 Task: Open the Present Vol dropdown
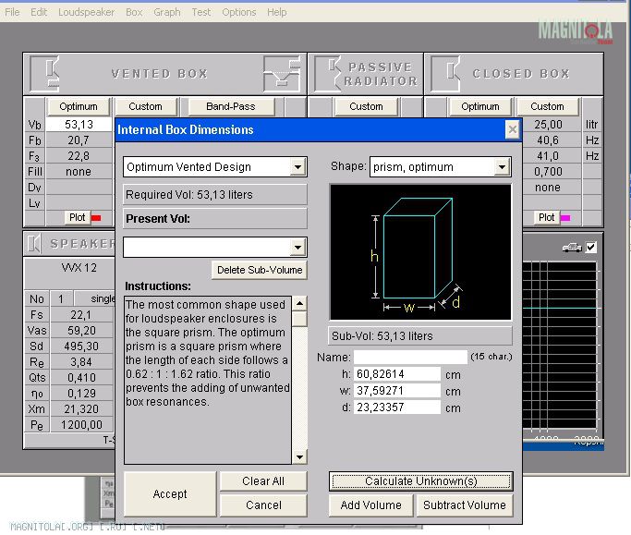point(297,247)
